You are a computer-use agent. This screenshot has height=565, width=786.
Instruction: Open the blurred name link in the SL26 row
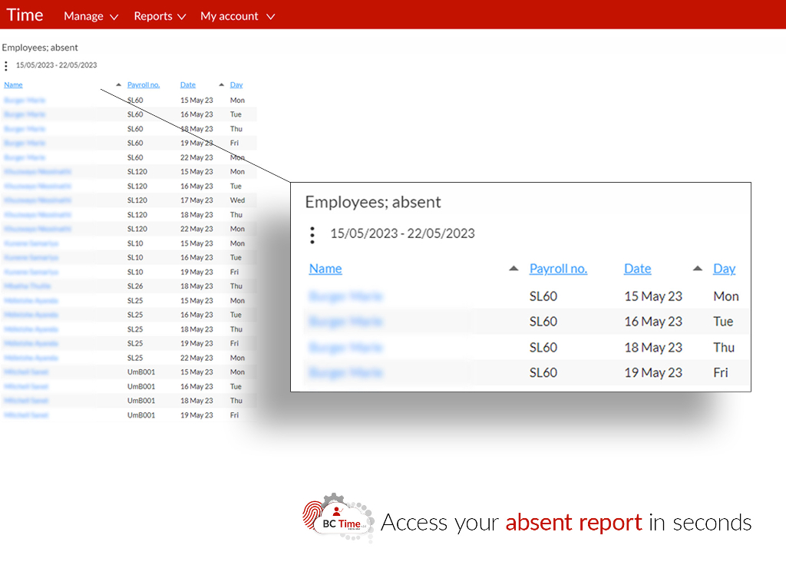28,286
